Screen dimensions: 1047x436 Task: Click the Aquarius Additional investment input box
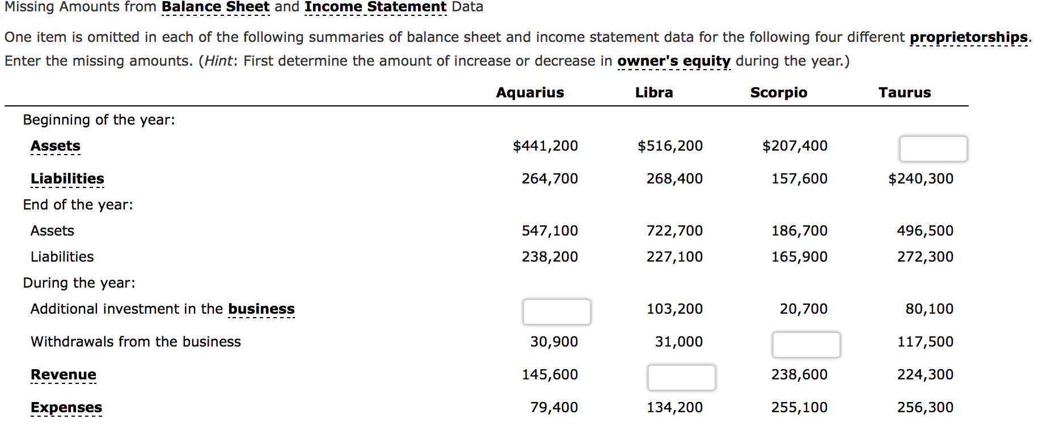(x=556, y=311)
